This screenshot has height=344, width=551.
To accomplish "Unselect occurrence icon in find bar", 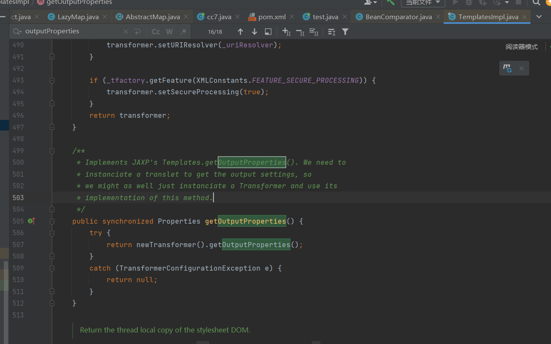I will [300, 32].
